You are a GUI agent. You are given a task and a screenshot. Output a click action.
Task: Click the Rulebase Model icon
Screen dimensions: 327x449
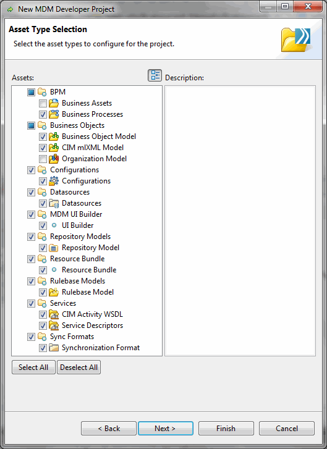coord(54,292)
